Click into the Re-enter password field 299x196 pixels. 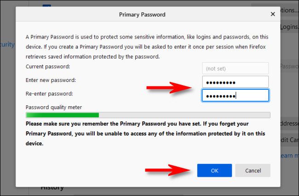point(235,95)
